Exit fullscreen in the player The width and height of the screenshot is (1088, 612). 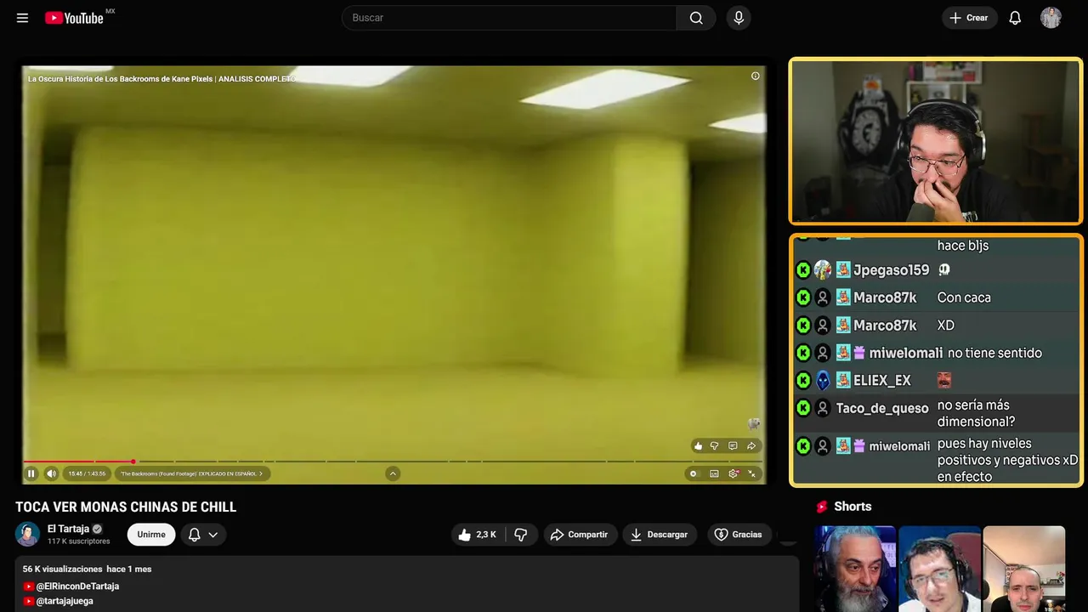(752, 473)
